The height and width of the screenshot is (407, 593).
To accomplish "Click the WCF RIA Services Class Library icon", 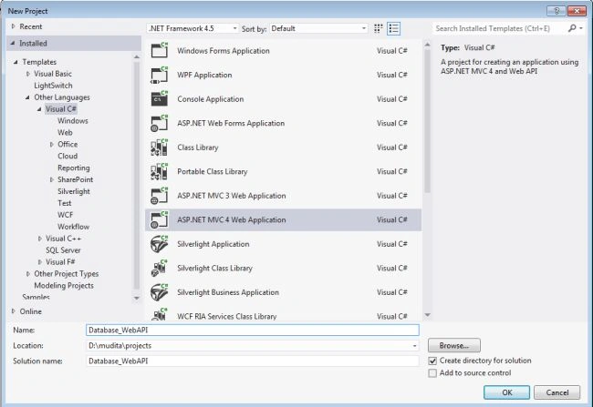I will coord(160,314).
